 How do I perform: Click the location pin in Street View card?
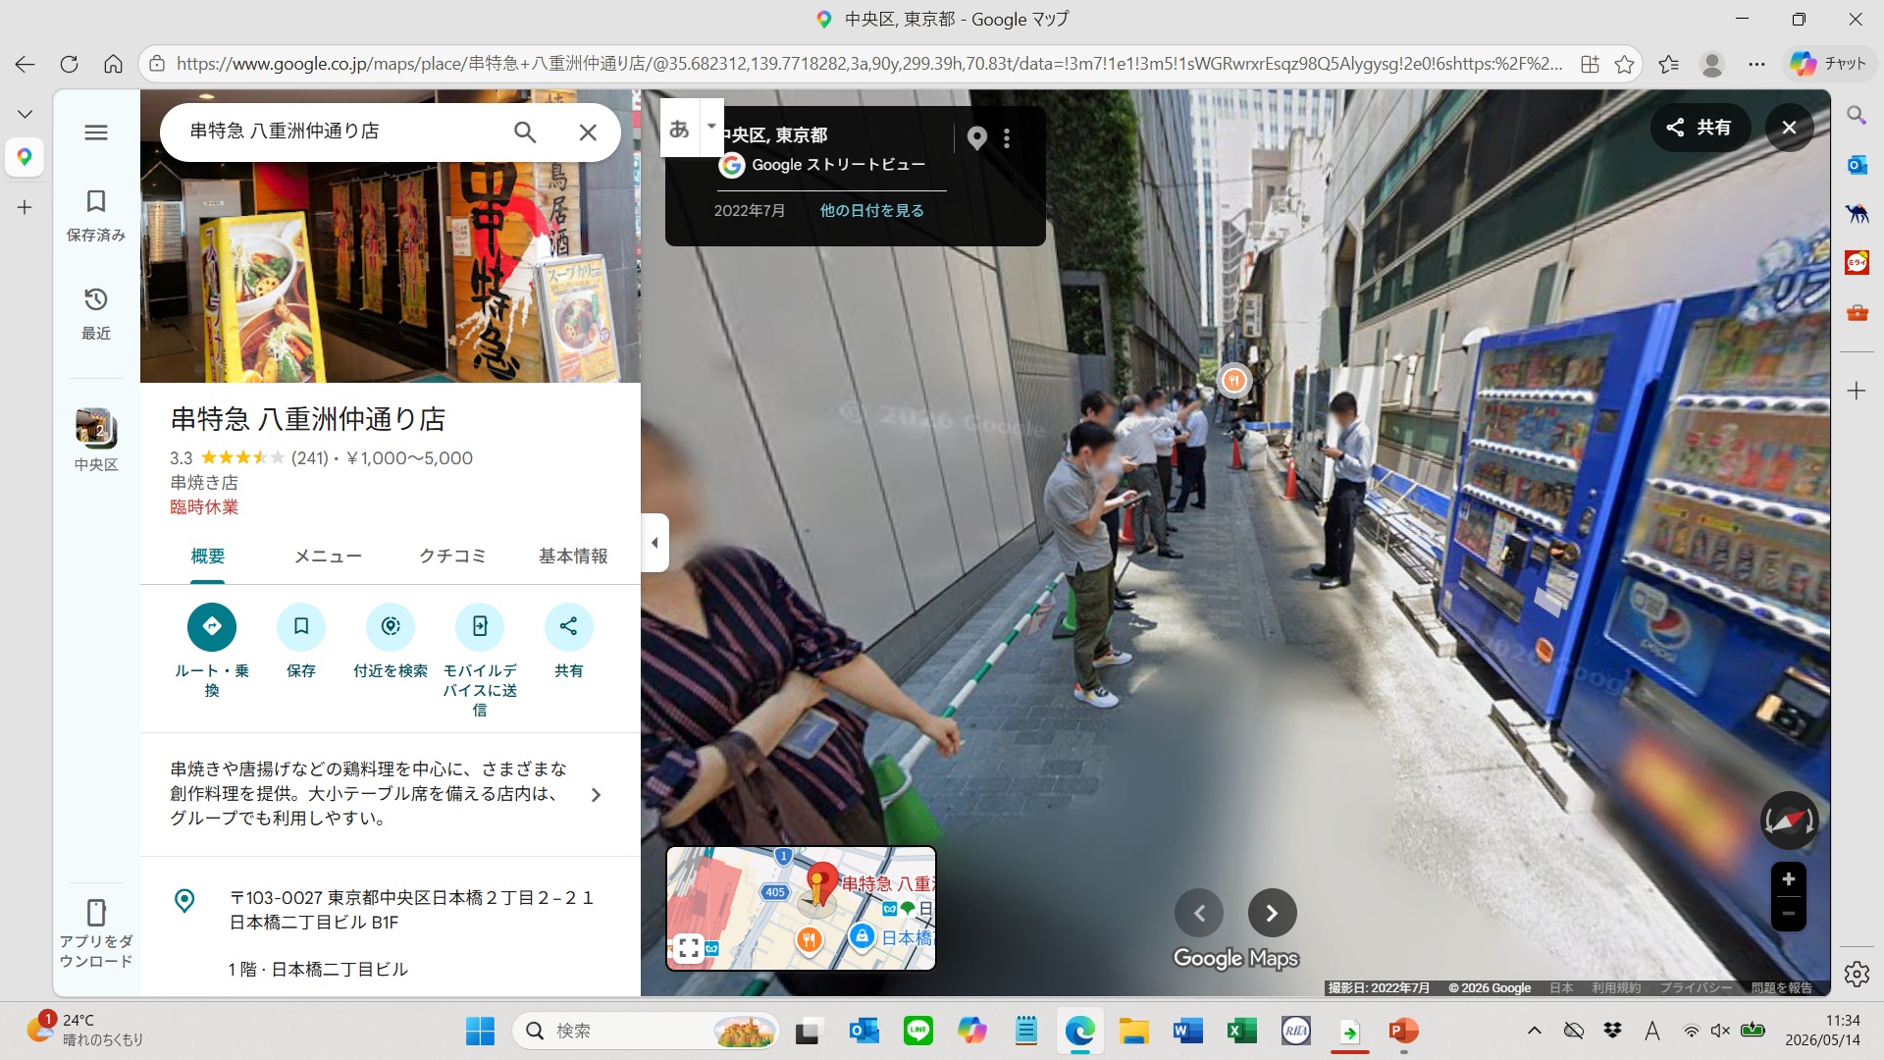977,138
